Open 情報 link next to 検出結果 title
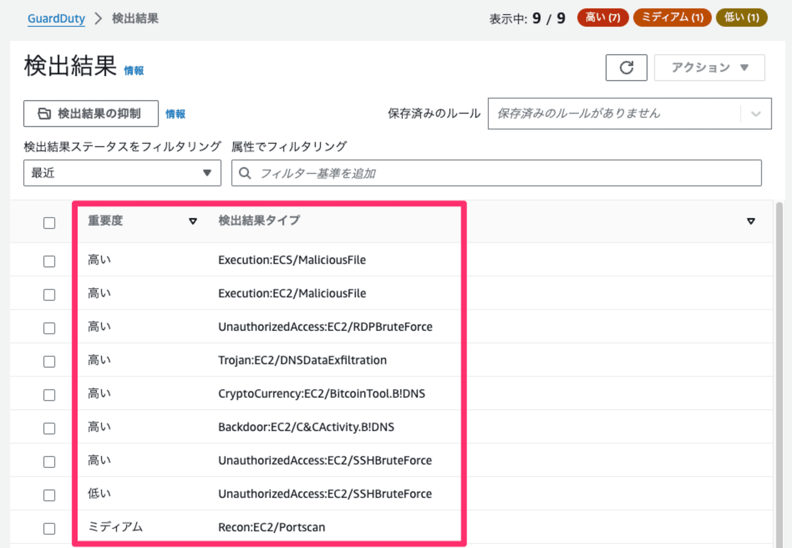The height and width of the screenshot is (548, 792). [x=134, y=71]
